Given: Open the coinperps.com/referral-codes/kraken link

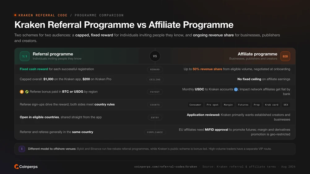Looking at the screenshot, I should coord(166,167).
